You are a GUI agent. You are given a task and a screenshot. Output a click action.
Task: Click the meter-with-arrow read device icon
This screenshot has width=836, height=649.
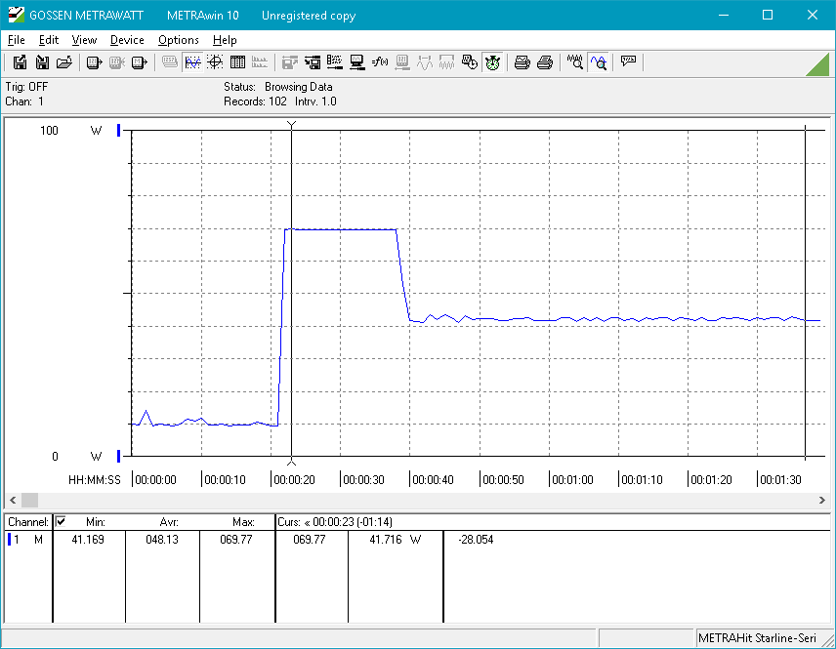coord(94,62)
